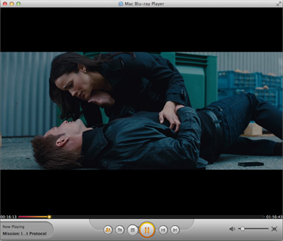Open file with the folder icon
This screenshot has width=283, height=241.
120,230
